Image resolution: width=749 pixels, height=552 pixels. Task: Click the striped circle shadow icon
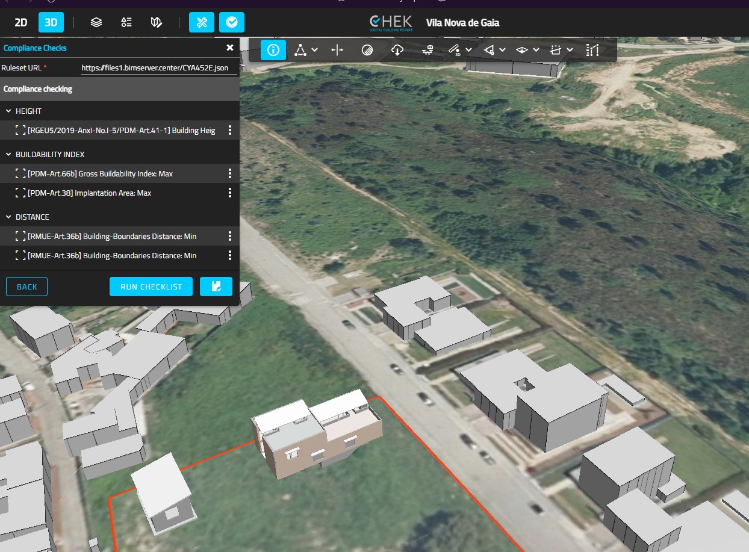[x=367, y=50]
